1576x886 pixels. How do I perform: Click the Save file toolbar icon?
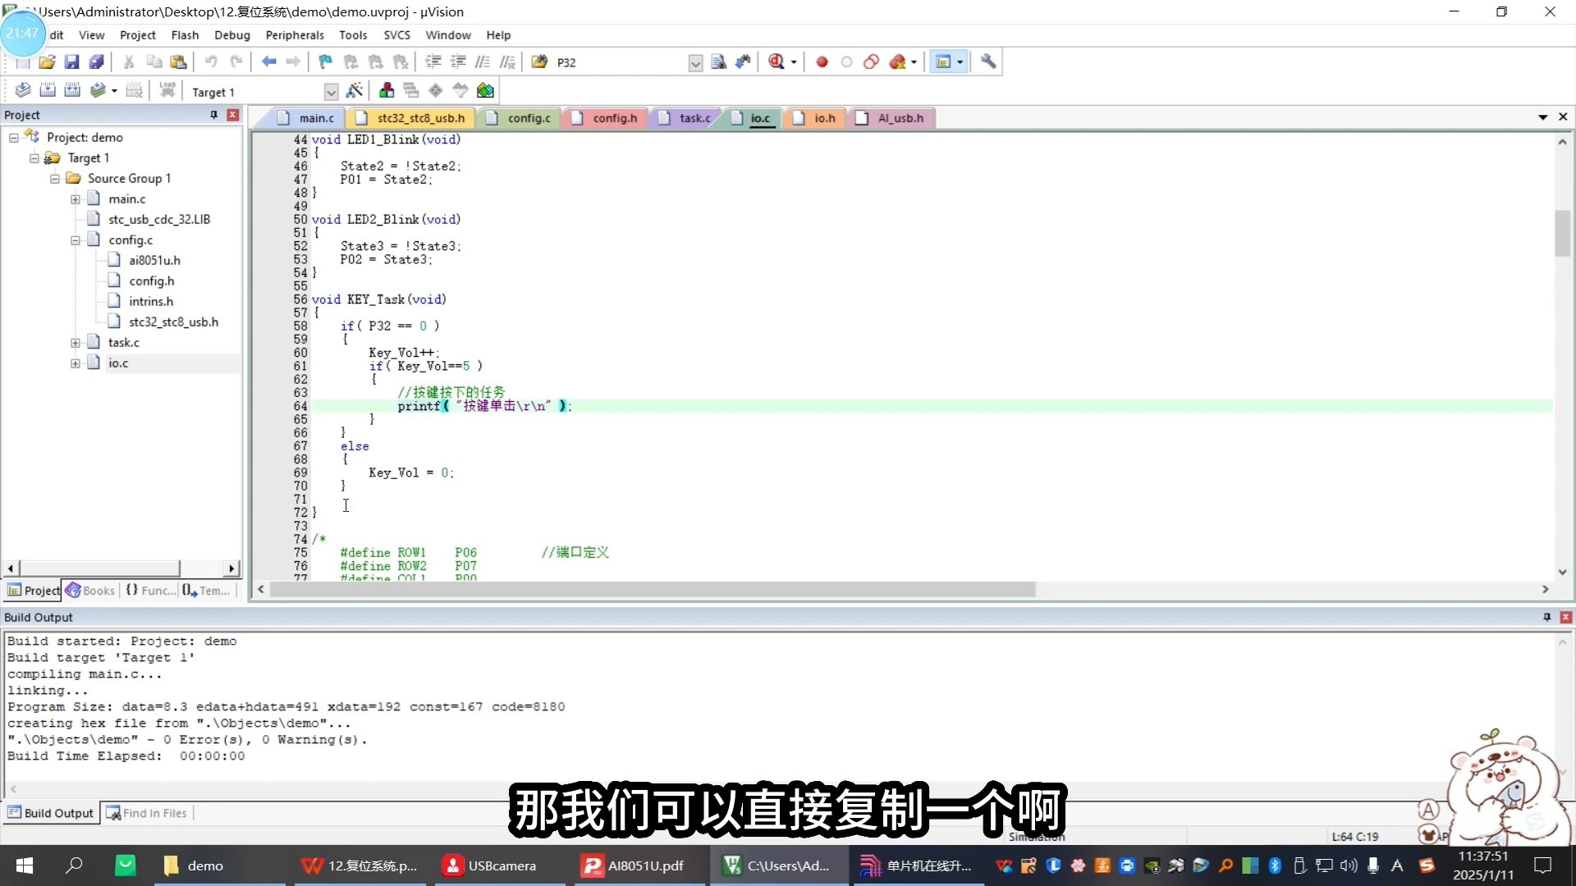coord(72,62)
